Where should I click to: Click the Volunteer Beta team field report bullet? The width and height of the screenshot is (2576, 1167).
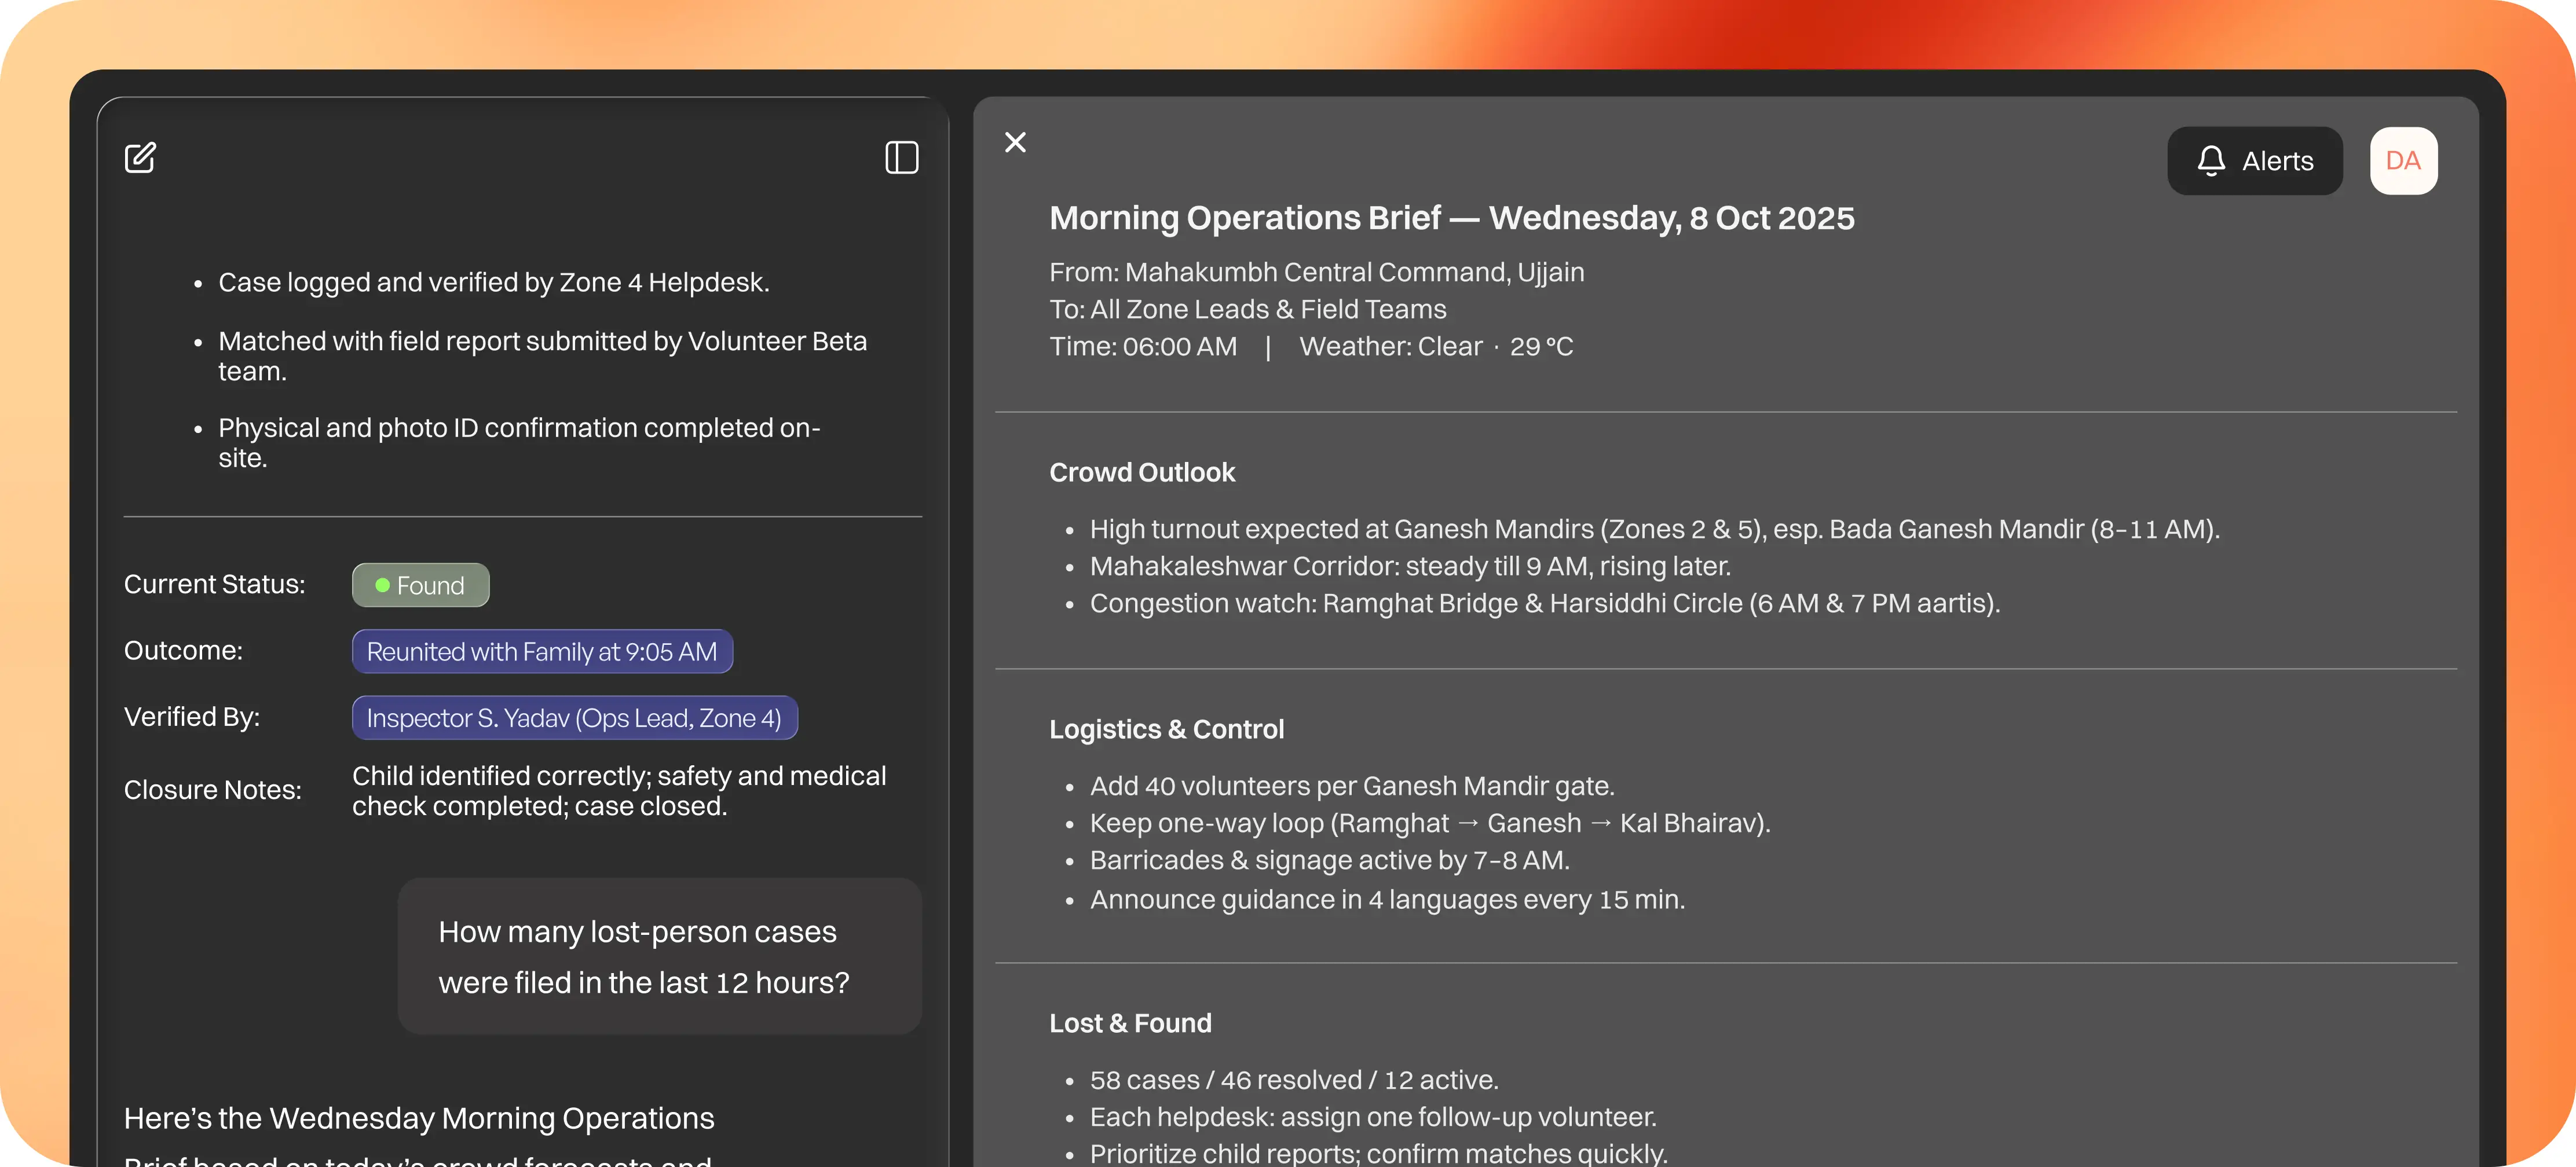pos(542,355)
